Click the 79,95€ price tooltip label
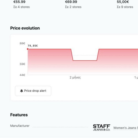138x138 pixels. click(x=33, y=46)
